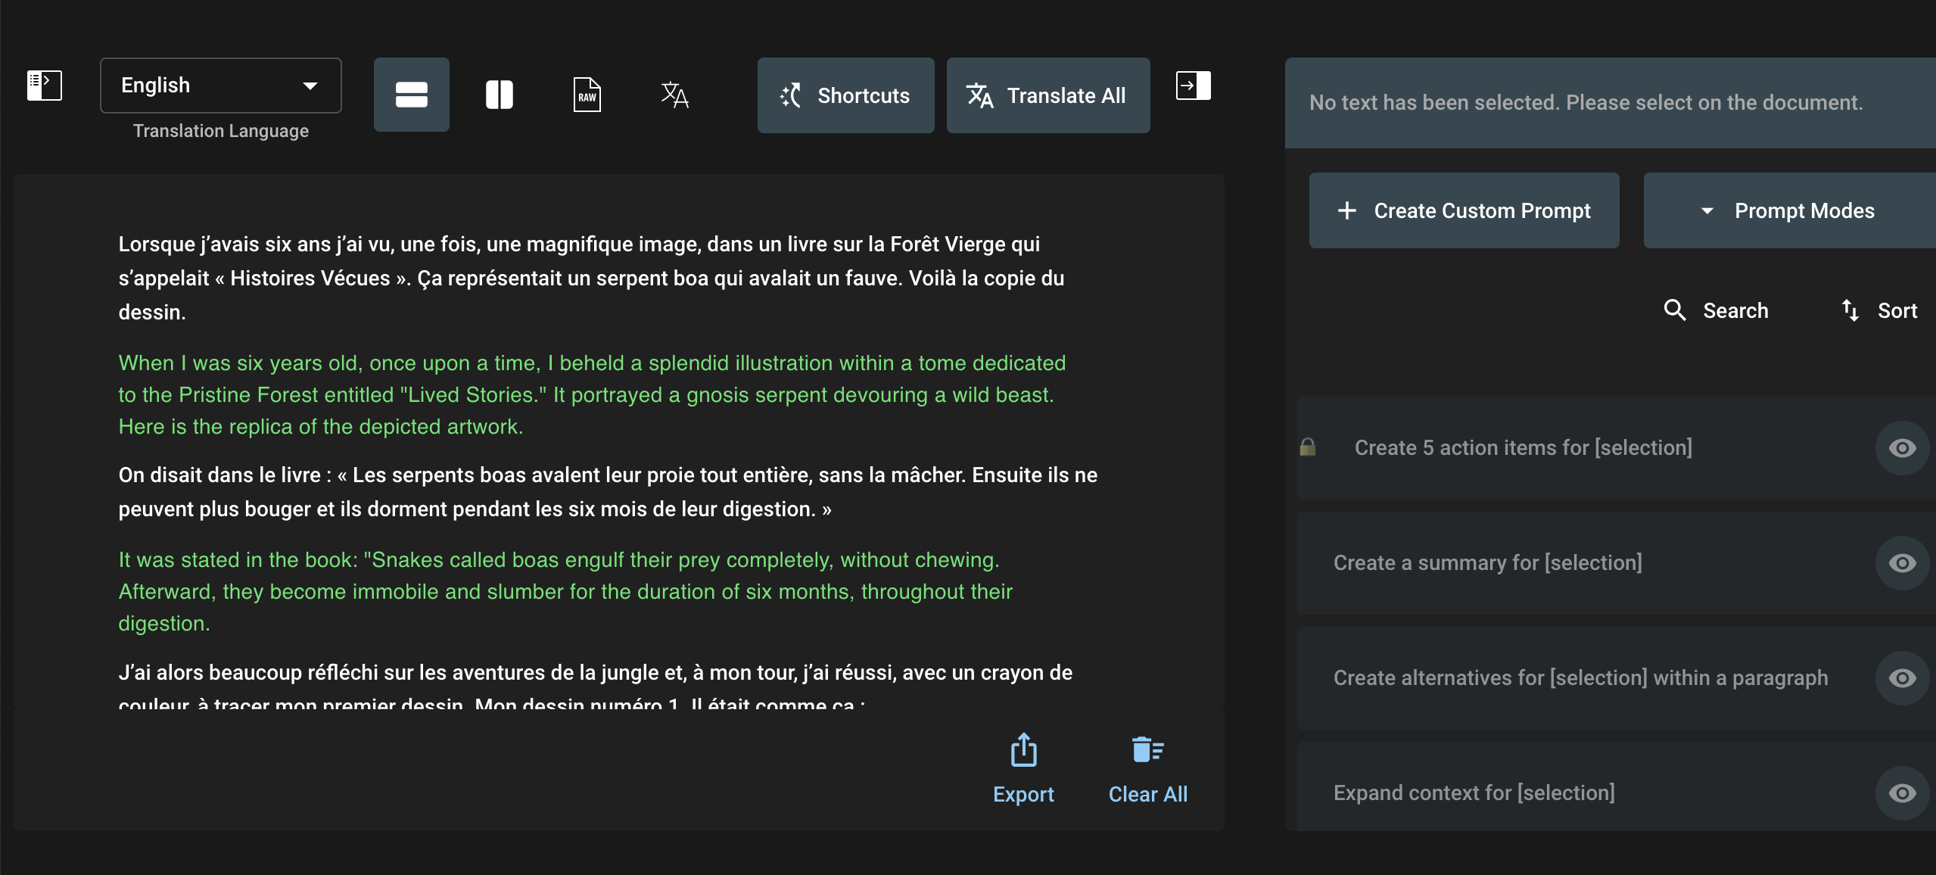Switch to side-by-side view layout
This screenshot has width=1936, height=875.
(500, 94)
